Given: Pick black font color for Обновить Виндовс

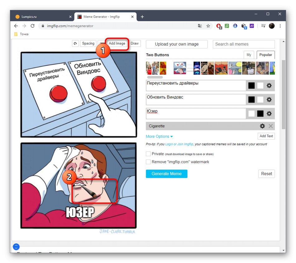Looking at the screenshot, I should tap(251, 100).
